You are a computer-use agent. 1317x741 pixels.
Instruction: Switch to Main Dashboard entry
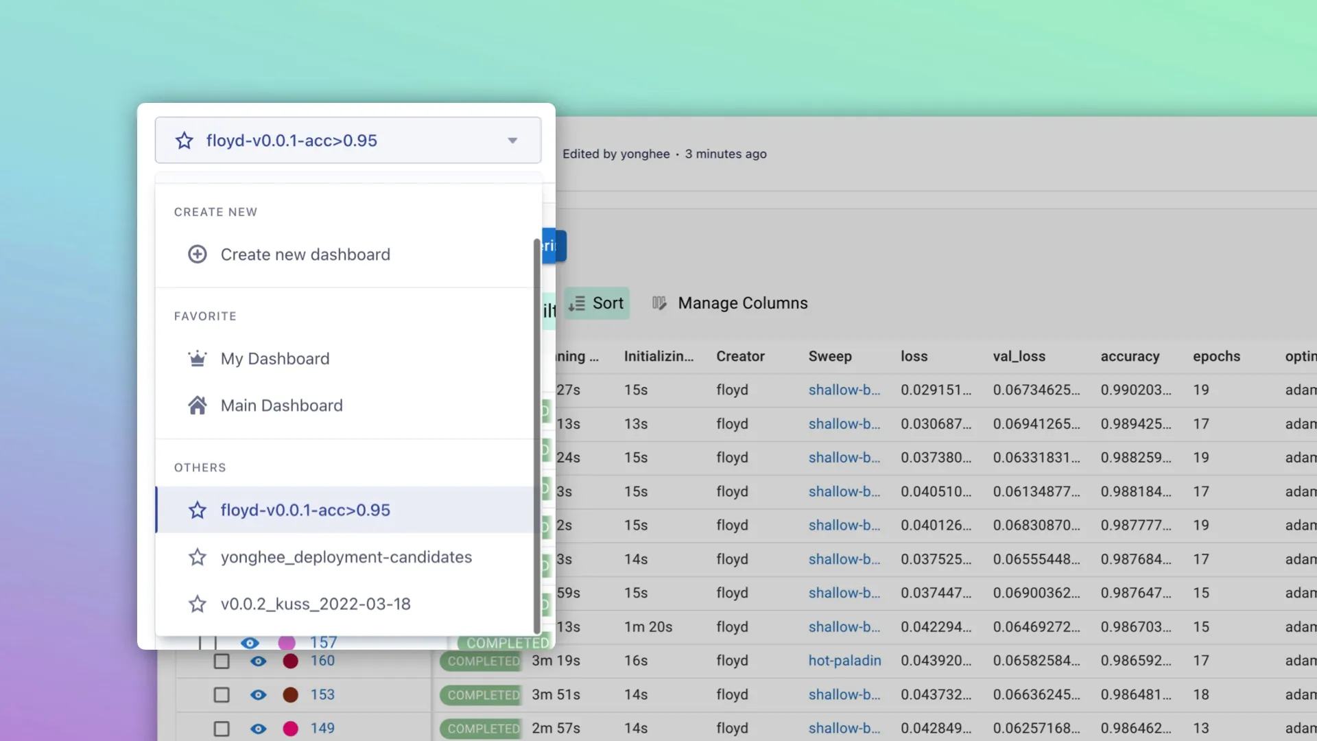click(x=281, y=405)
